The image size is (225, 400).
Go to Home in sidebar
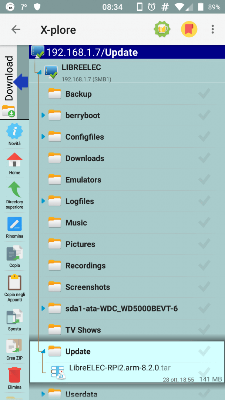click(x=14, y=161)
